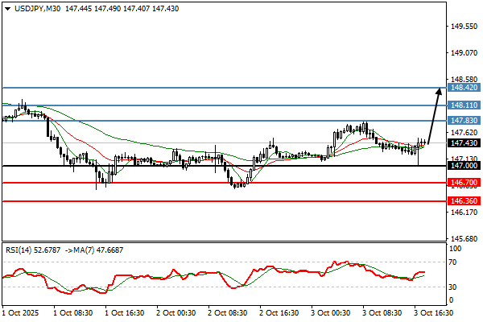Screen dimensions: 483x322
Task: Select the 3 Oct 16:30 time label
Action: [432, 310]
